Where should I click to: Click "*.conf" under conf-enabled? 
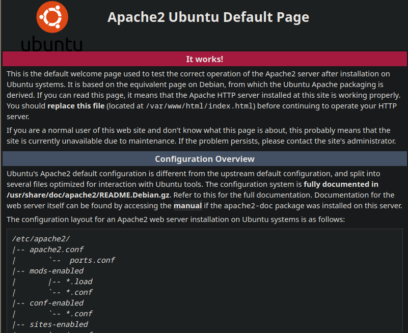tap(79, 314)
